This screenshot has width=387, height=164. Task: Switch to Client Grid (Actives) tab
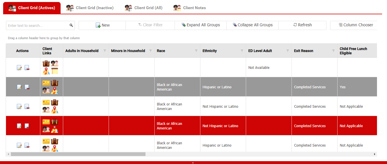(x=32, y=8)
